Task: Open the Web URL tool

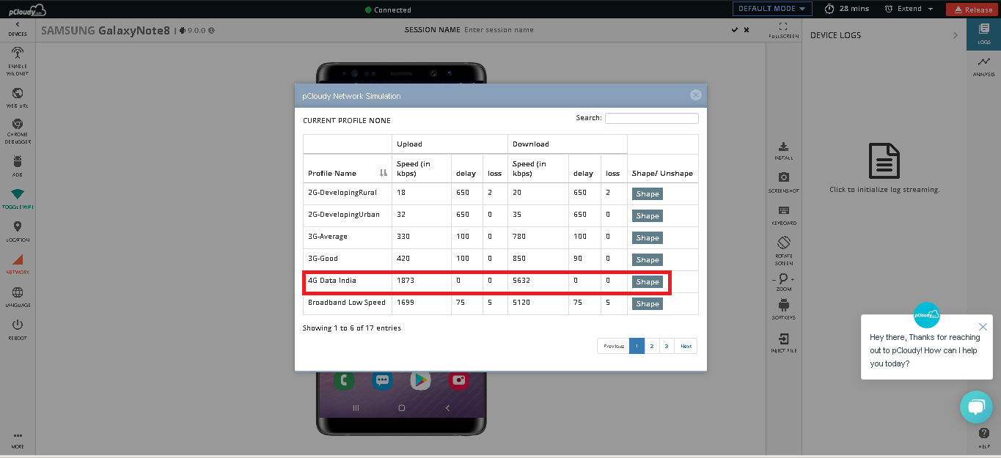Action: (x=18, y=98)
